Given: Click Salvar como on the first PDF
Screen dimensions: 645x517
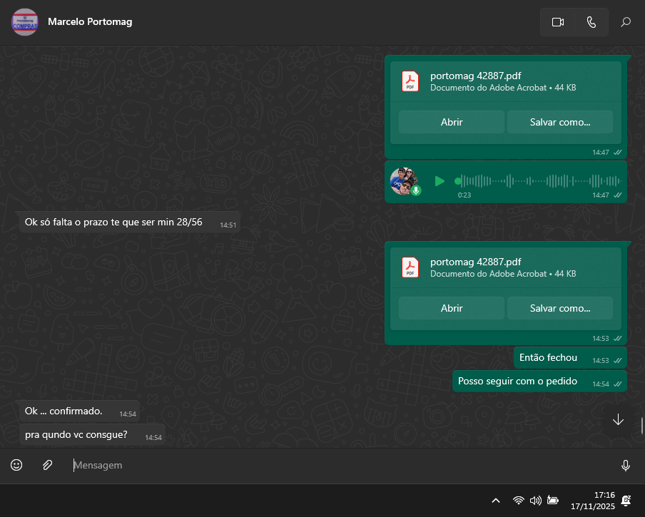Looking at the screenshot, I should pos(560,122).
